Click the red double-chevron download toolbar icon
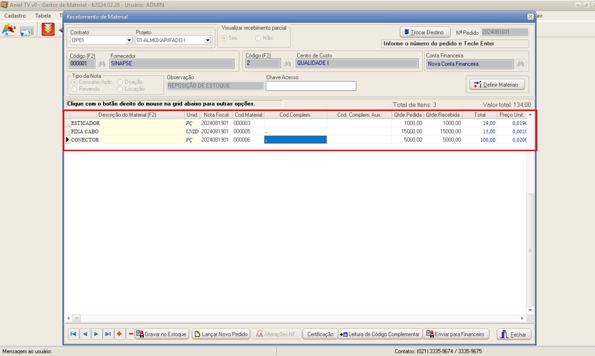The width and height of the screenshot is (595, 356). tap(48, 30)
